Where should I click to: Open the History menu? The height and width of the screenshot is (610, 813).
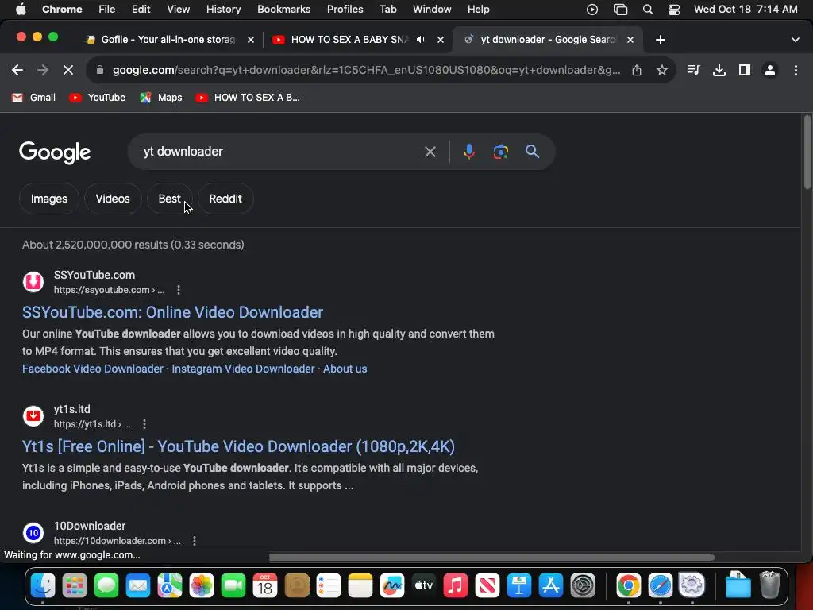(223, 10)
